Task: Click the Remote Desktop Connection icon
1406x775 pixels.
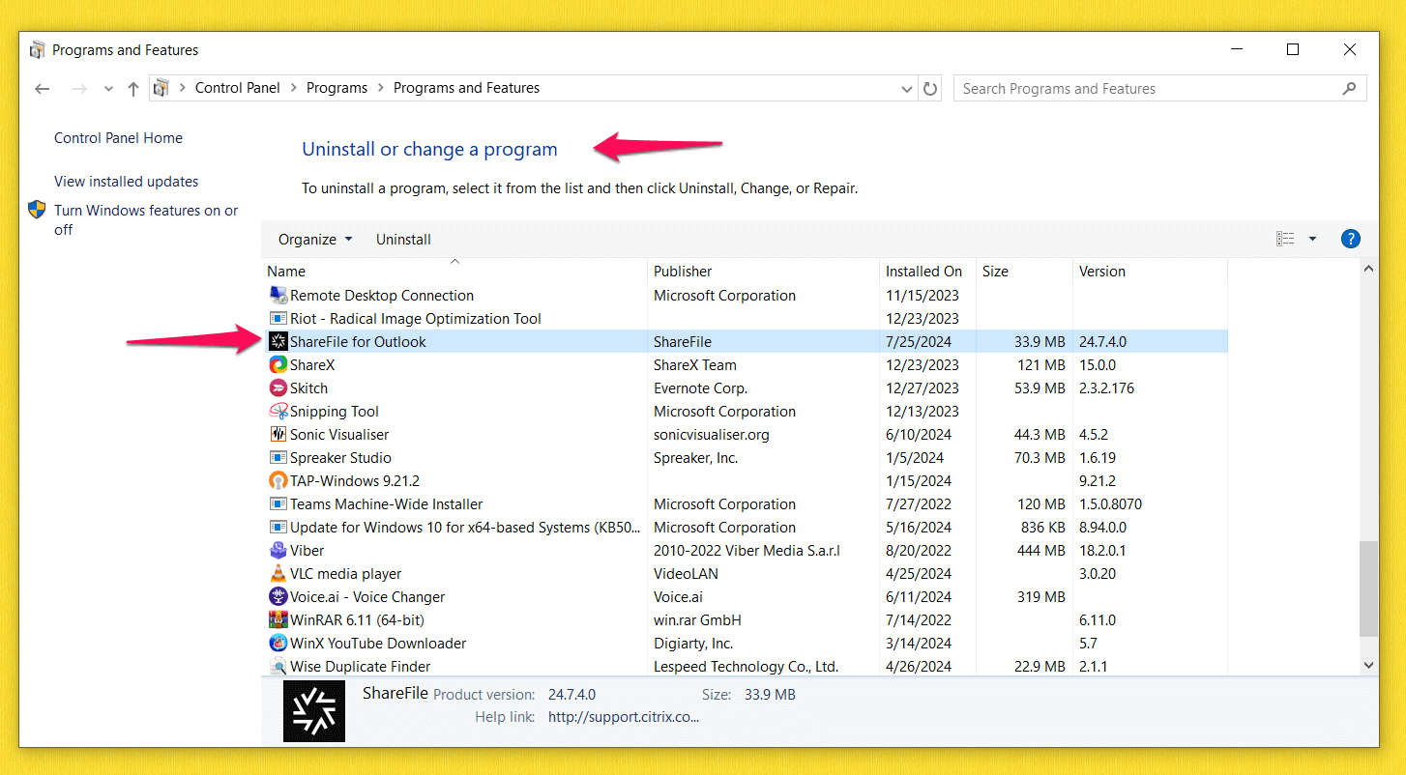Action: [278, 295]
